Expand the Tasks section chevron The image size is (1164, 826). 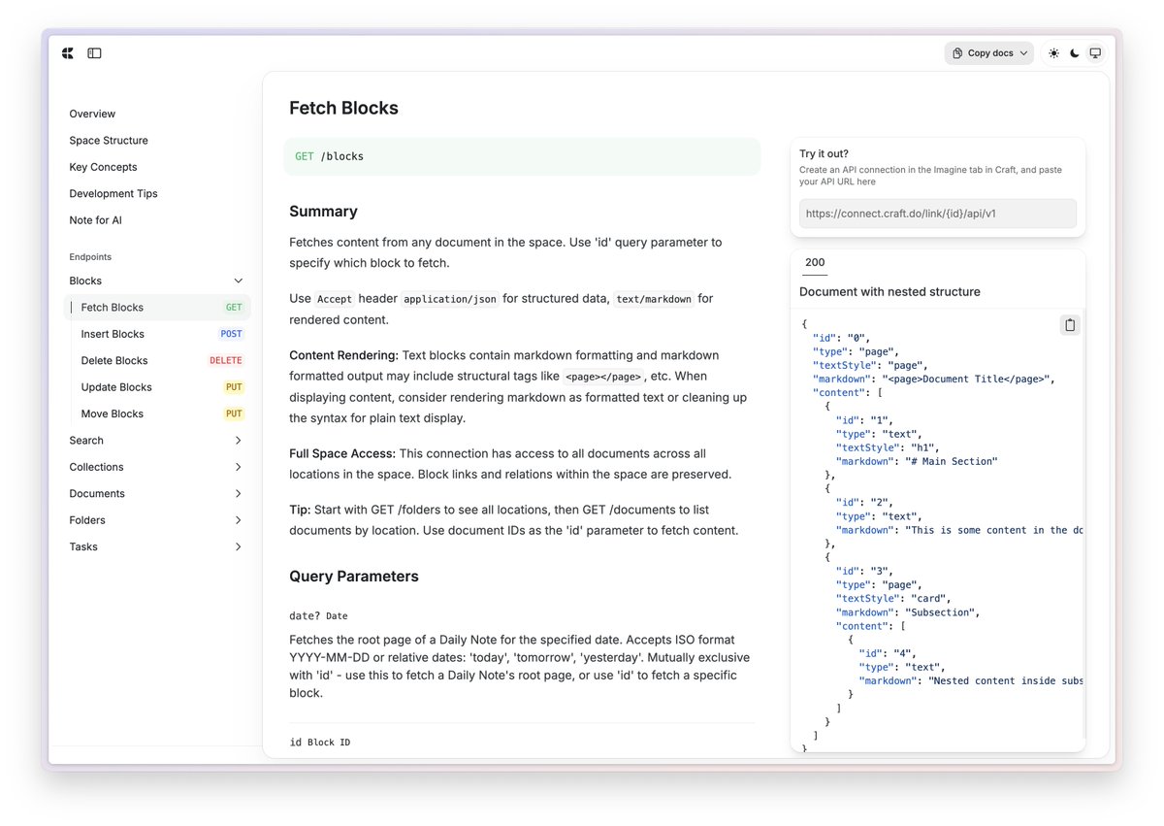click(x=239, y=547)
